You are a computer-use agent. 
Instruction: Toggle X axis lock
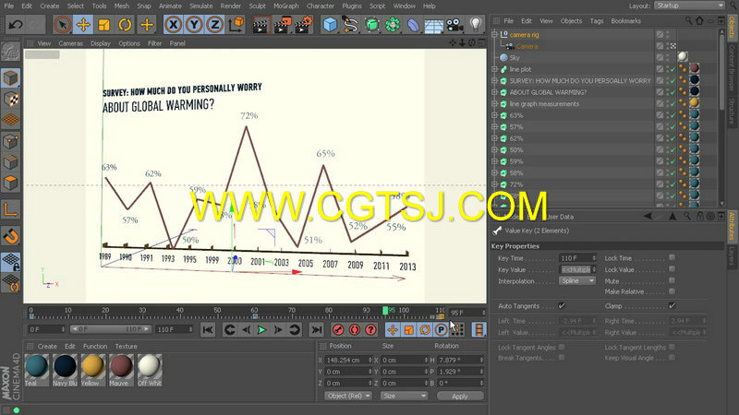tap(173, 24)
